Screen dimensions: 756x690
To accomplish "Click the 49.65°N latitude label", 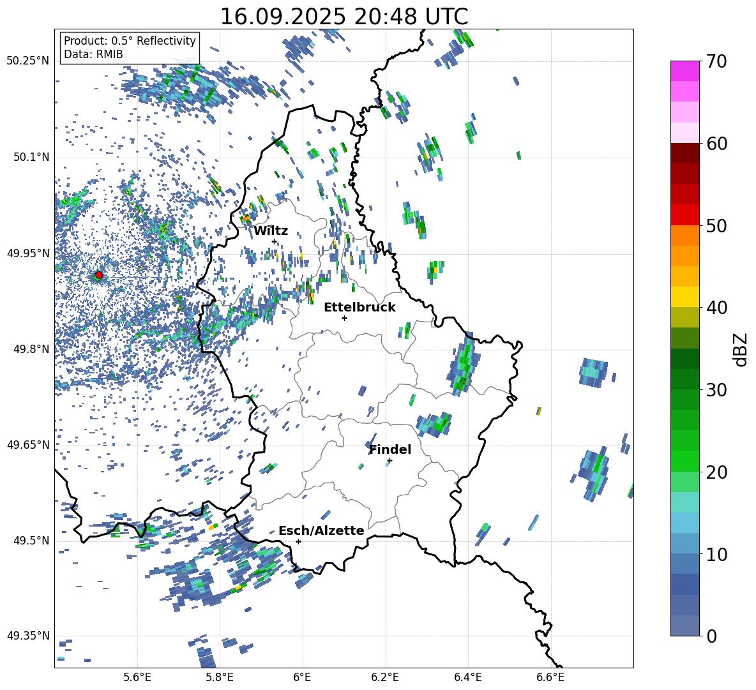I will click(x=28, y=444).
